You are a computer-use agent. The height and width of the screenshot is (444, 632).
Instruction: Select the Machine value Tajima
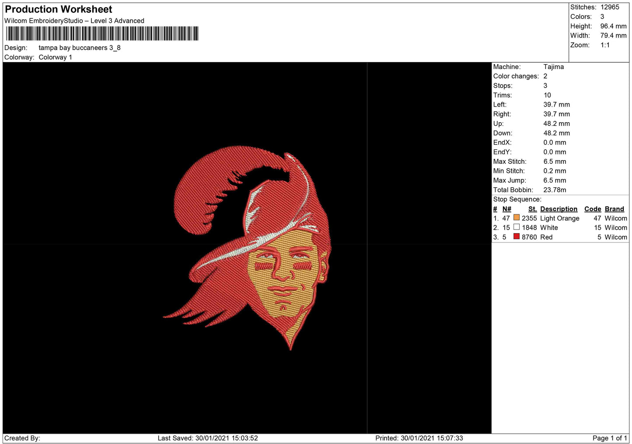553,67
